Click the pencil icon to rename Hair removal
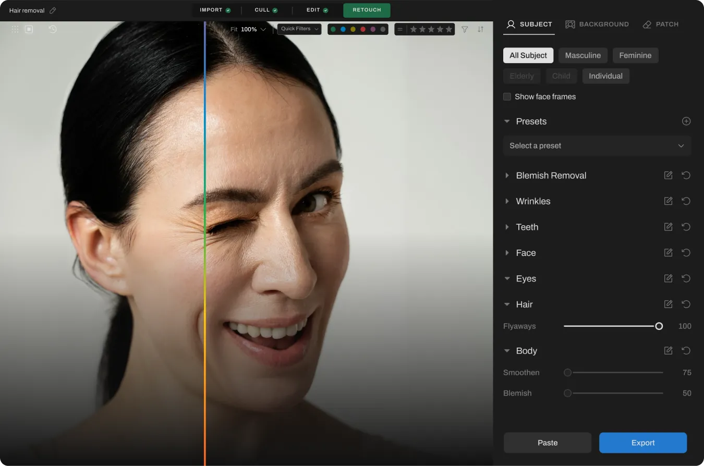 pyautogui.click(x=53, y=10)
